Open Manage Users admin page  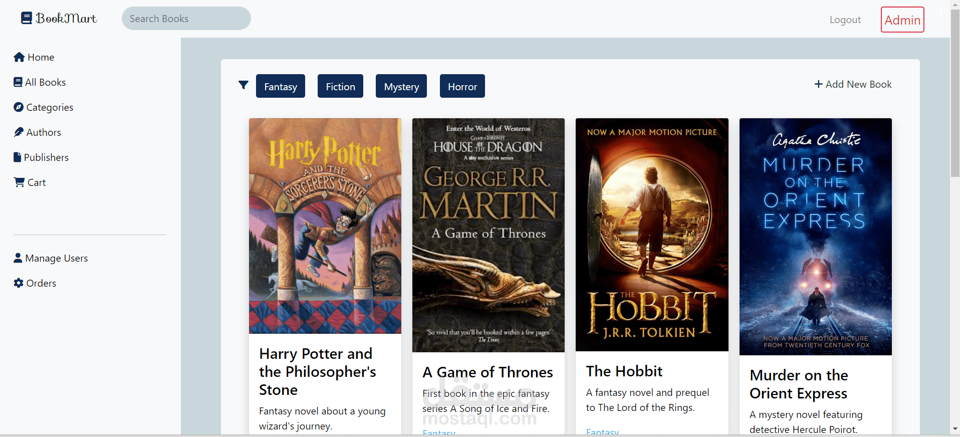coord(51,258)
